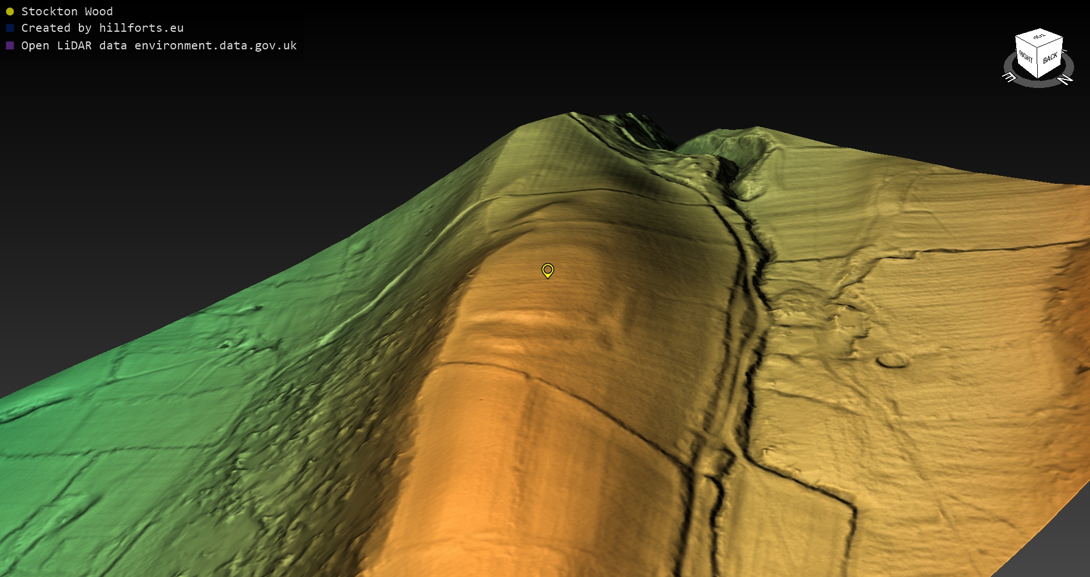1090x577 pixels.
Task: Click the top face of the navigation cube
Action: (x=1039, y=37)
